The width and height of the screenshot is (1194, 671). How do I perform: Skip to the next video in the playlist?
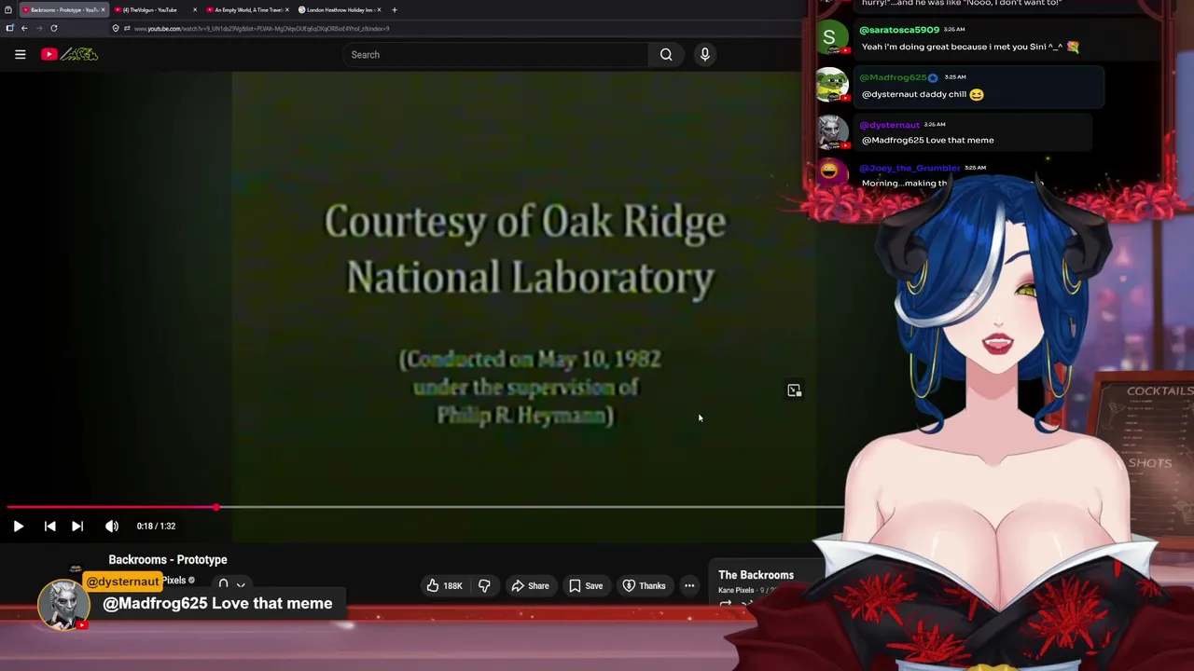click(77, 526)
